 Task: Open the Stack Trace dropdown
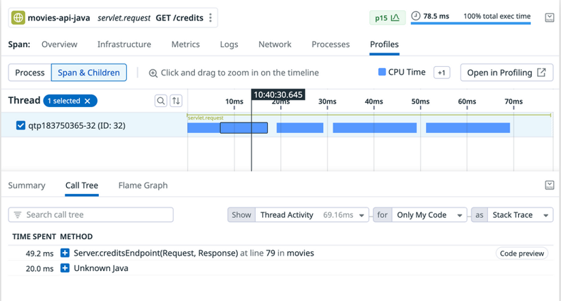pos(521,215)
